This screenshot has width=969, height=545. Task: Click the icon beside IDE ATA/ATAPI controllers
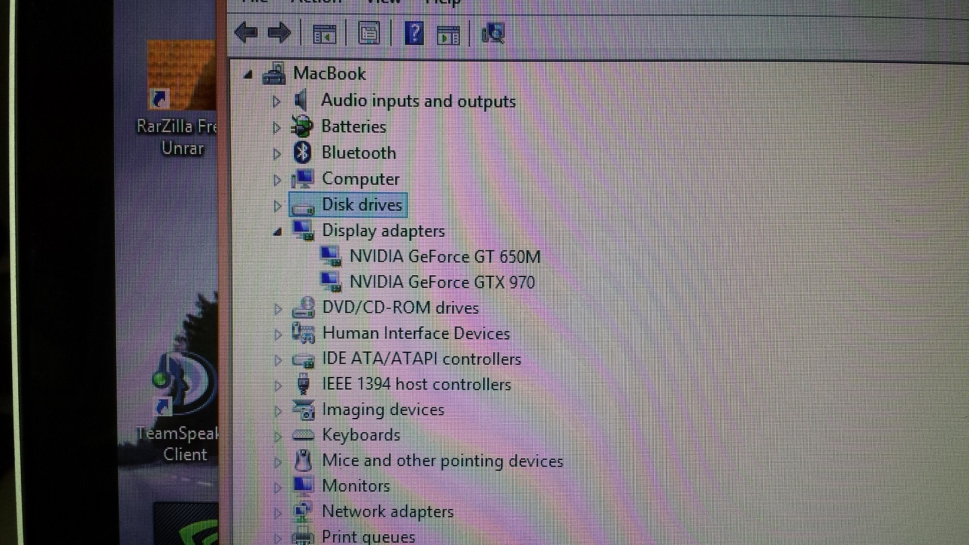tap(303, 359)
